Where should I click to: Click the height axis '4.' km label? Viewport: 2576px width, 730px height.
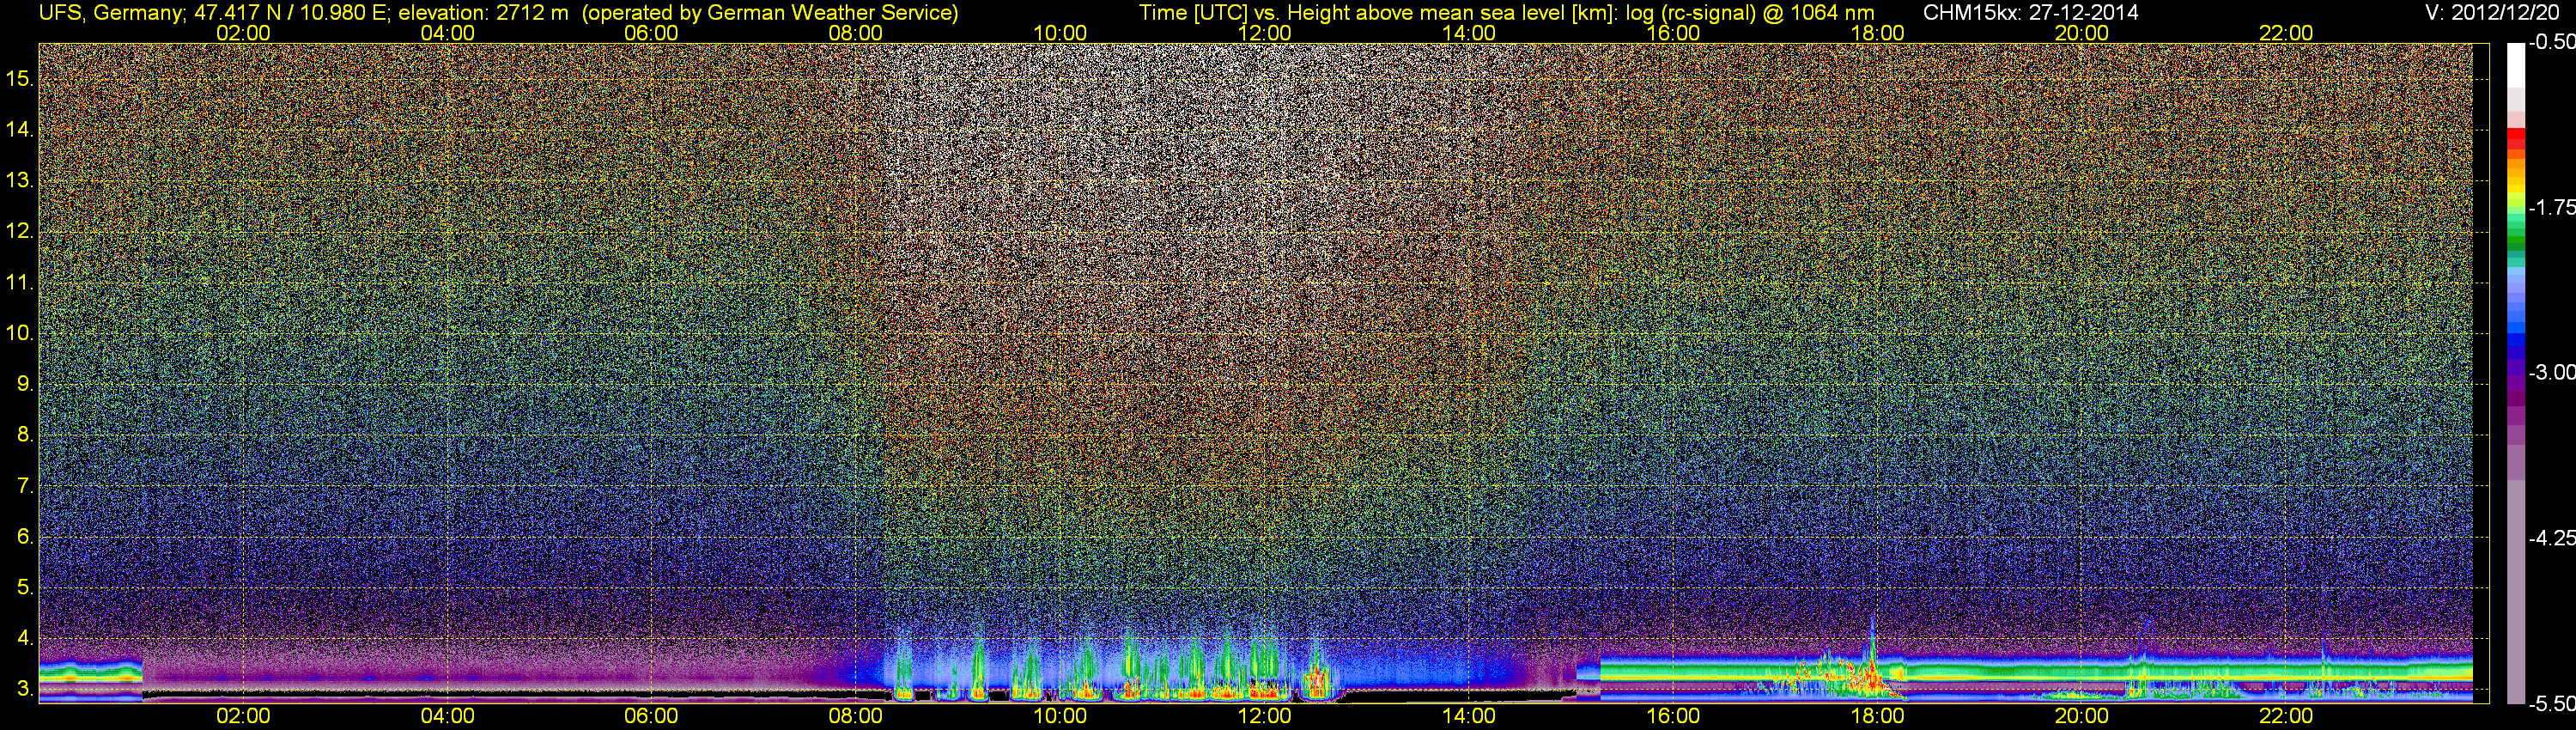pos(25,638)
